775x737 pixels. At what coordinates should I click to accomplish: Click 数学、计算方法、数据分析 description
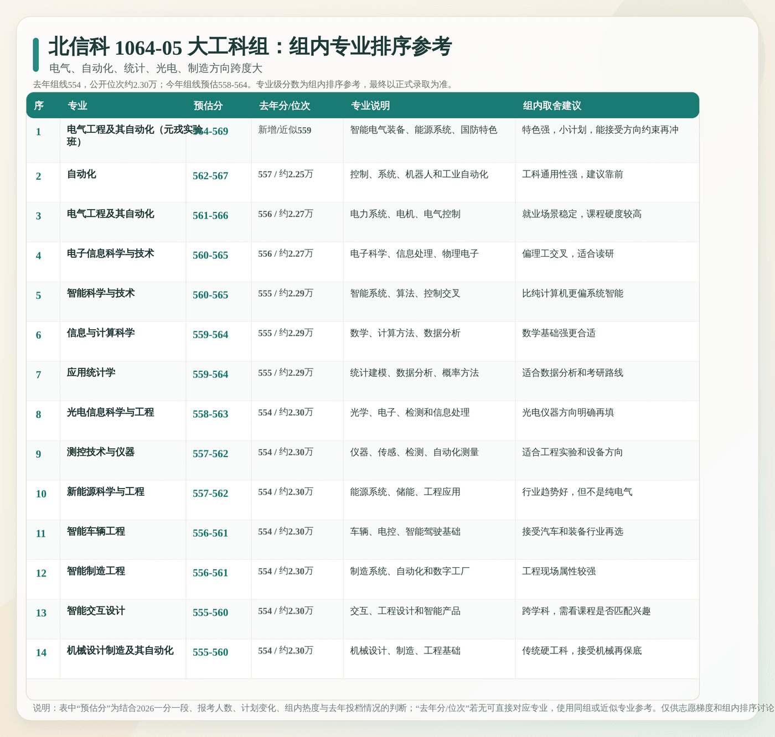tap(405, 334)
